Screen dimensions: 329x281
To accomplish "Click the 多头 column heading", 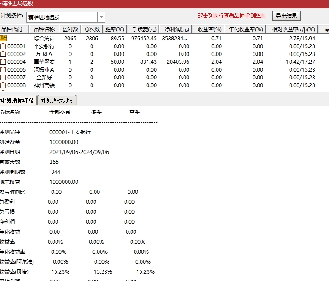I will pyautogui.click(x=96, y=112).
